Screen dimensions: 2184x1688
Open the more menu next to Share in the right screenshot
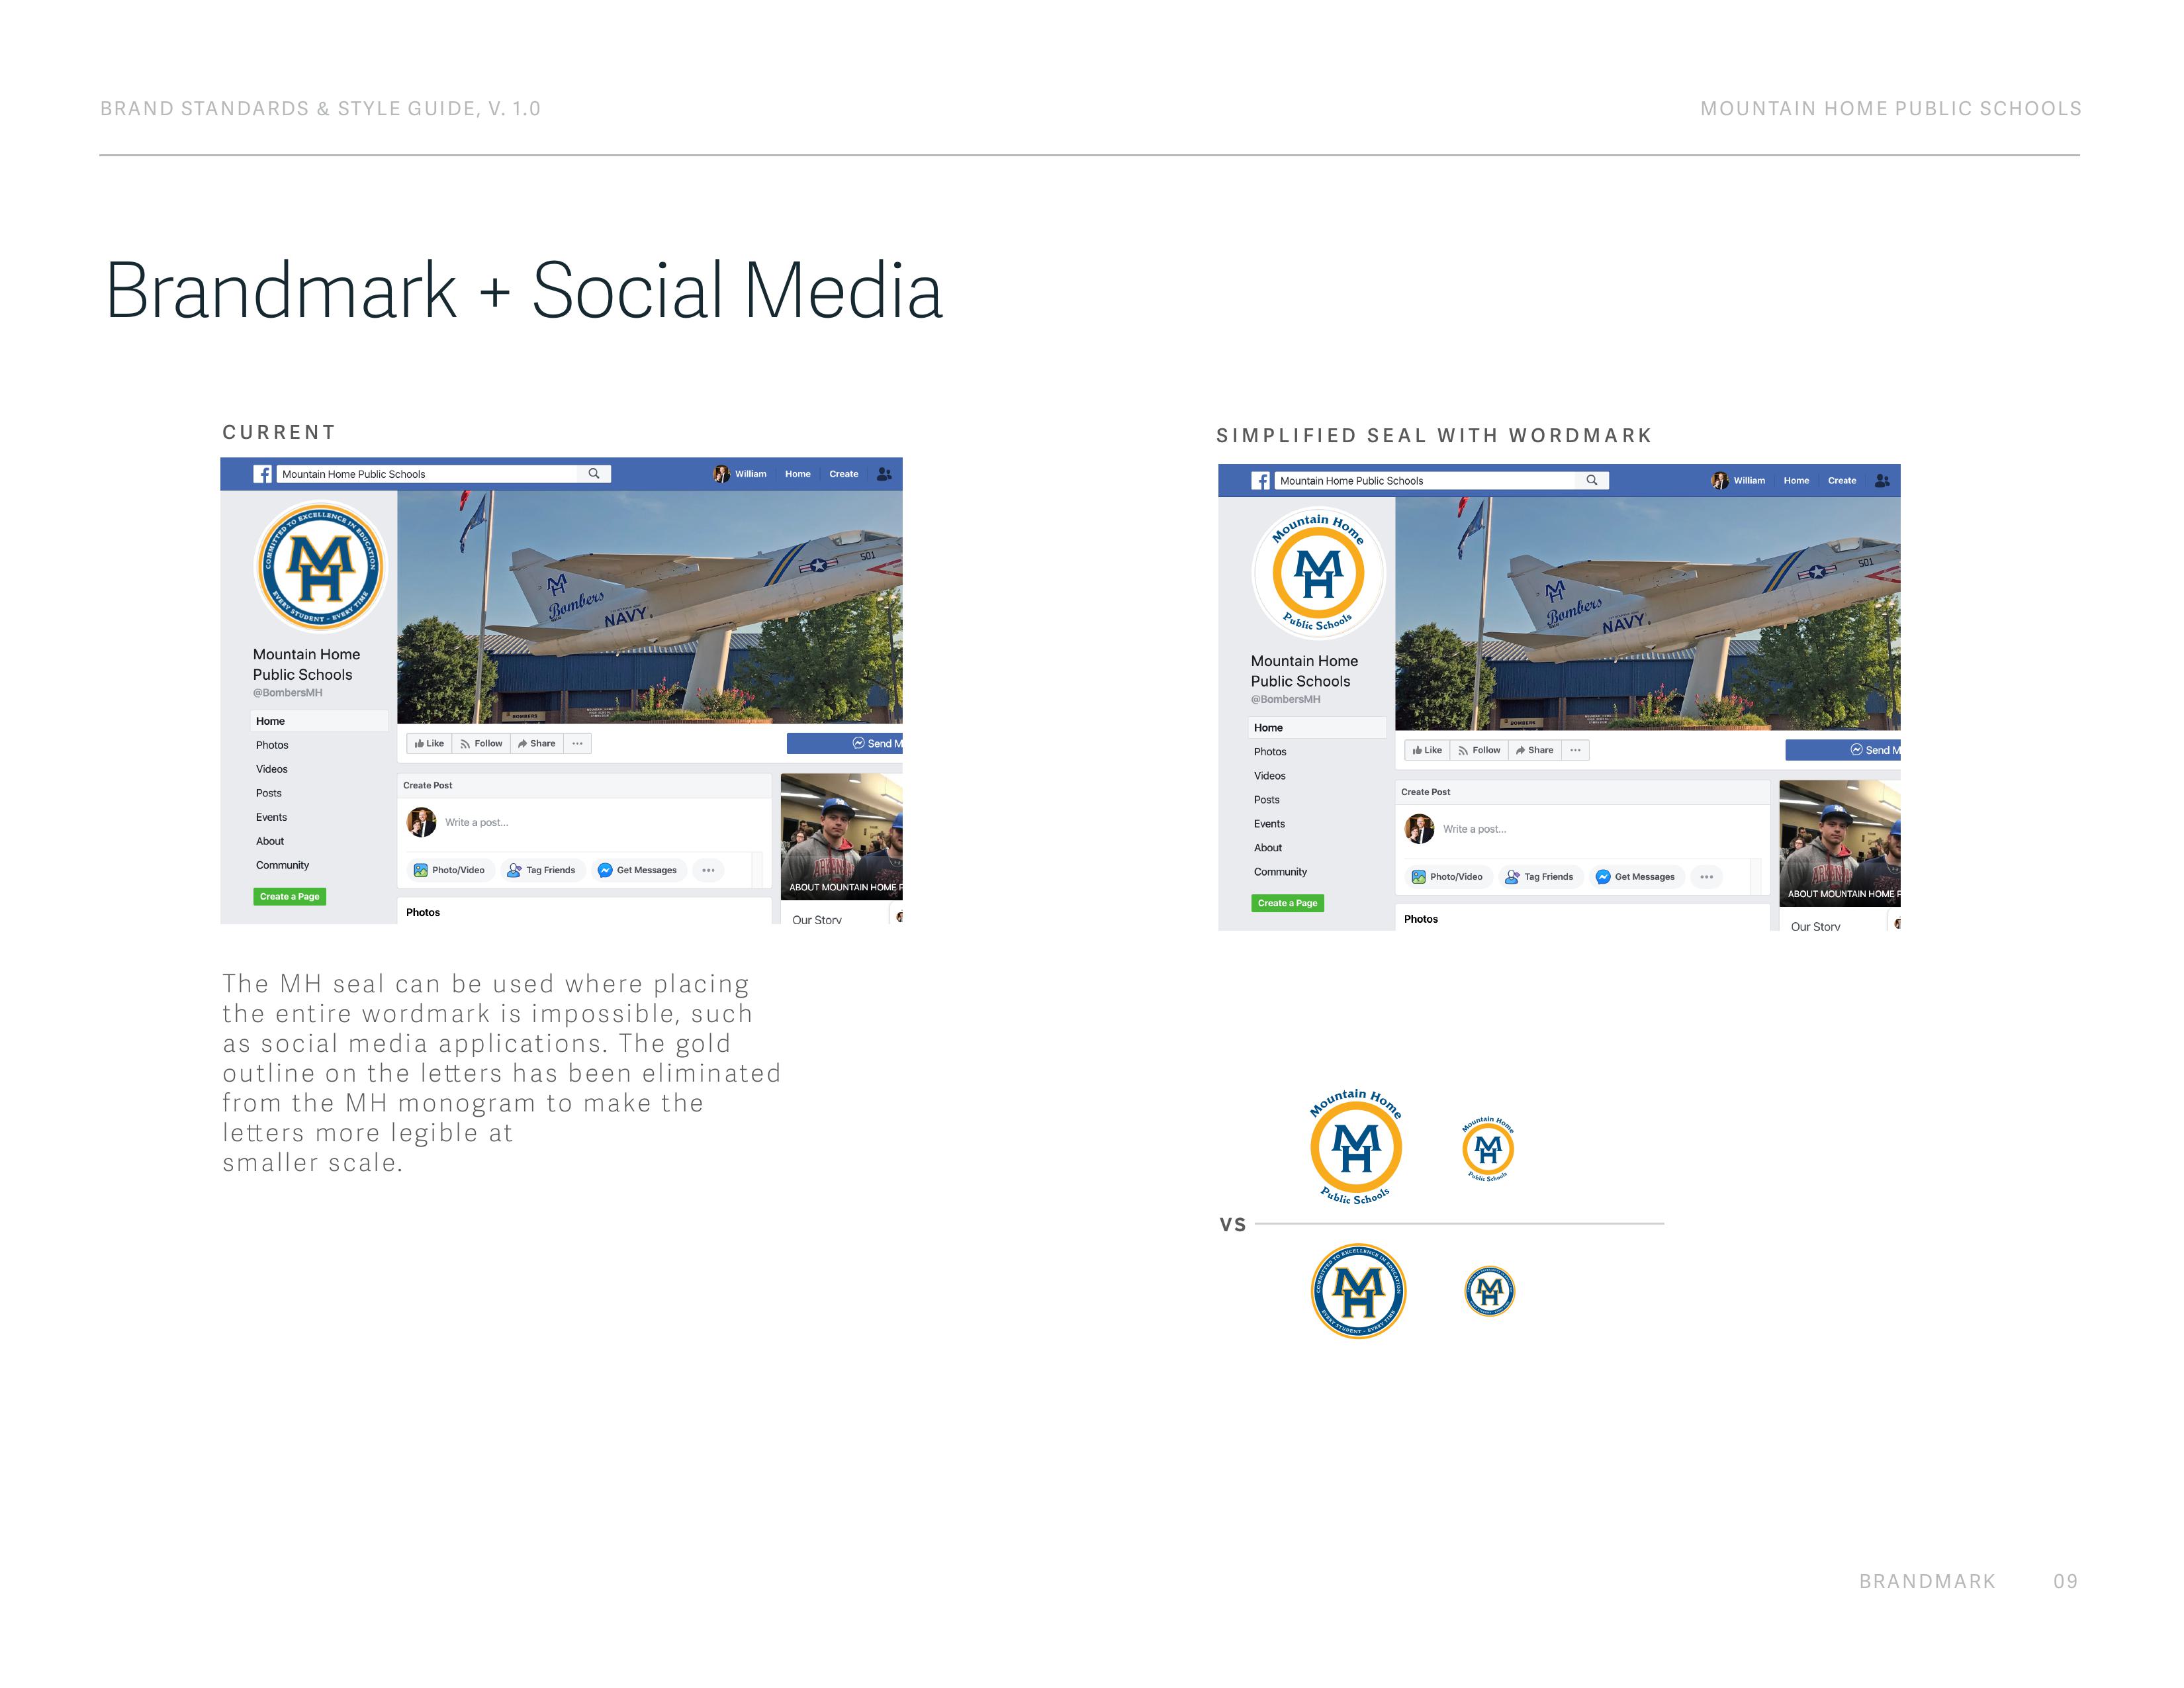click(1575, 750)
